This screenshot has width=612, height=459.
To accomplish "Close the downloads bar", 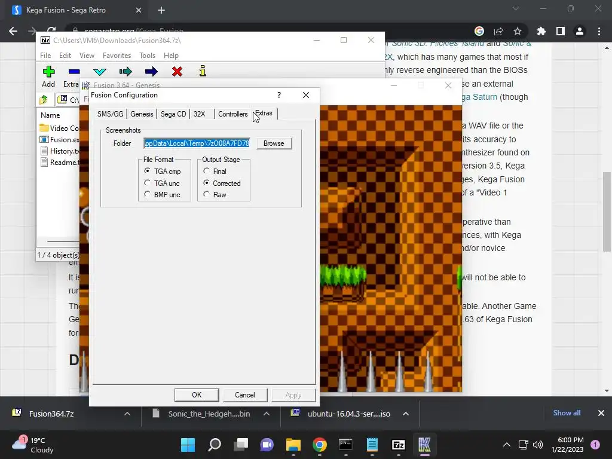I will point(601,413).
